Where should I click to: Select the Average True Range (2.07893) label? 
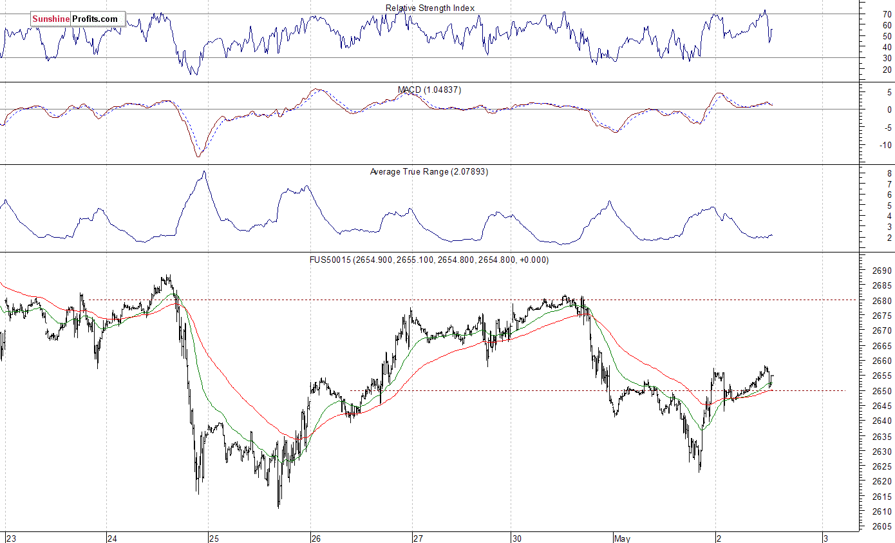(x=429, y=172)
